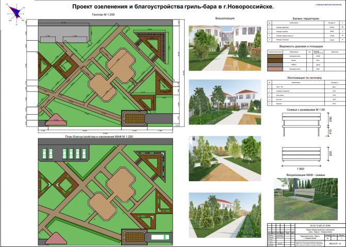This screenshot has height=247, width=346.
Task: Click the pink triangular building on the Генплан
Action: (56, 120)
